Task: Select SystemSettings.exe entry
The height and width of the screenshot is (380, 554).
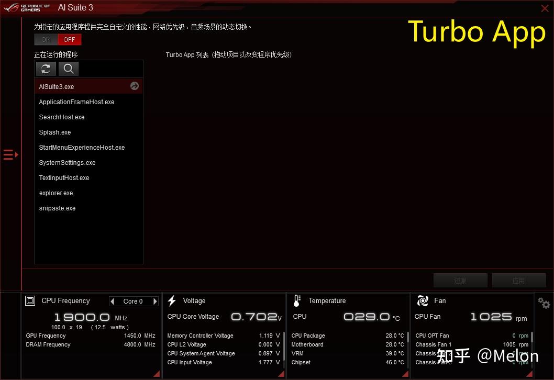Action: point(88,162)
